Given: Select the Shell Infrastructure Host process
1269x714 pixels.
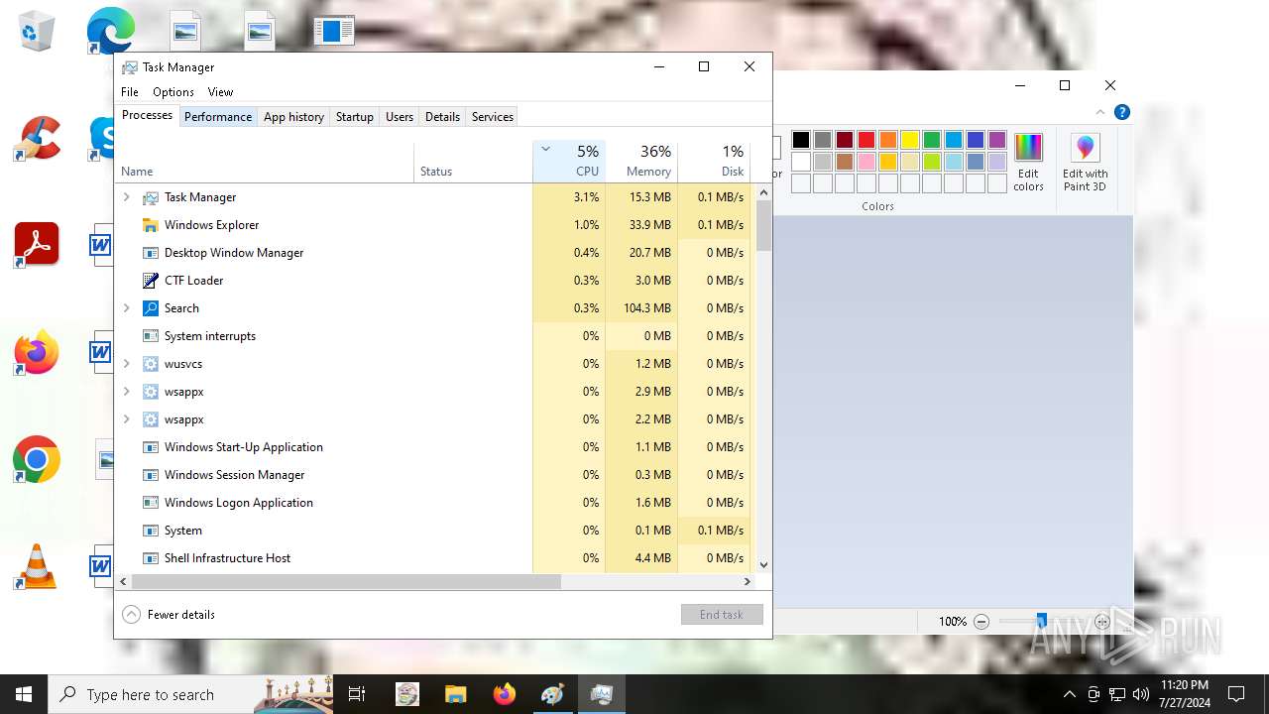Looking at the screenshot, I should [433, 558].
